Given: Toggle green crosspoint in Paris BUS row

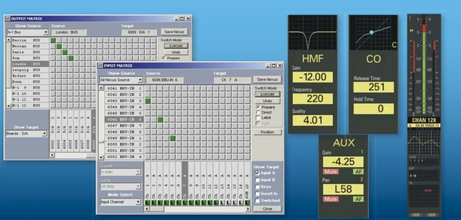Looking at the screenshot, I should click(x=65, y=52).
